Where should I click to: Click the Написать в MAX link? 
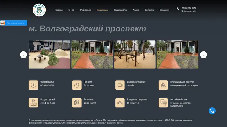[190, 11]
